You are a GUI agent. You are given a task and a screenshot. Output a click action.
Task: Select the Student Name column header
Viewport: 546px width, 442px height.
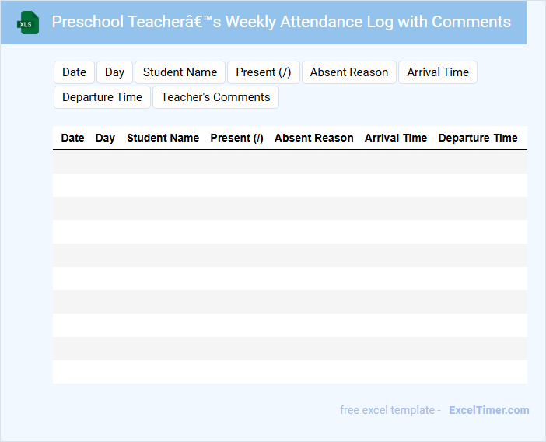click(x=163, y=138)
